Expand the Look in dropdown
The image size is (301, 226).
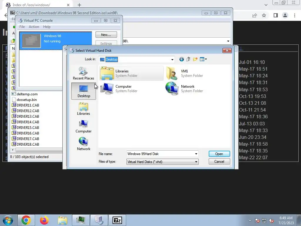click(x=172, y=59)
